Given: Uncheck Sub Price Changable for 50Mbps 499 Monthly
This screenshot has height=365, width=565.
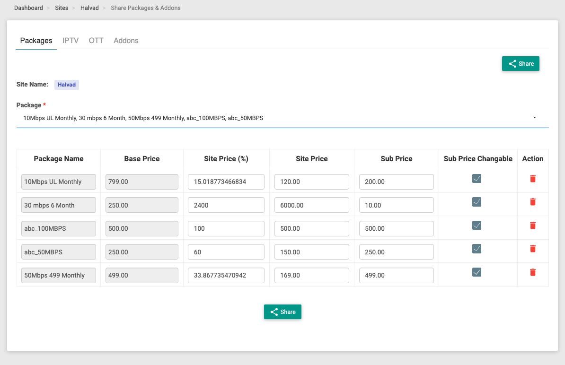Looking at the screenshot, I should (x=477, y=272).
